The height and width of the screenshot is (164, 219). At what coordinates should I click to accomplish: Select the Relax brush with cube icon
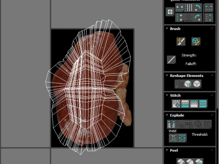[196, 41]
